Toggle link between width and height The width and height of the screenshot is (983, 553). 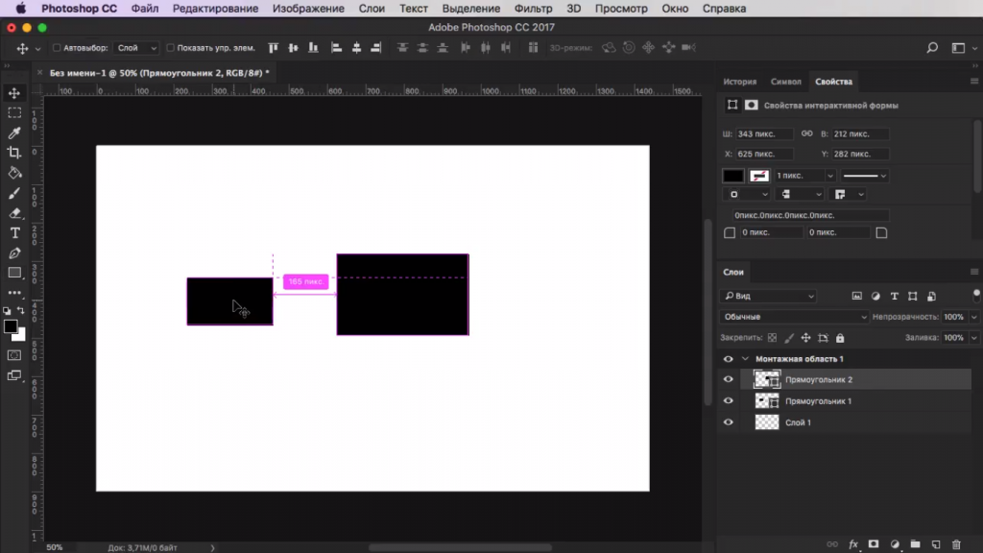[806, 133]
